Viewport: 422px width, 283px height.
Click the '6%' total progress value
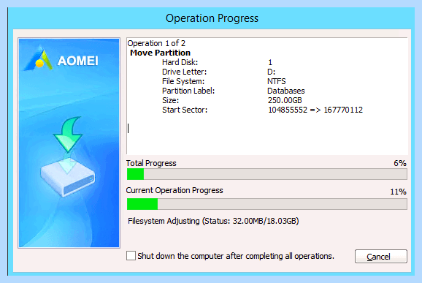(x=400, y=163)
